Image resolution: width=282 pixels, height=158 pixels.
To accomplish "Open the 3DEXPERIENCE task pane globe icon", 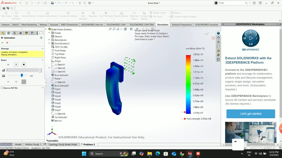I will point(218,33).
